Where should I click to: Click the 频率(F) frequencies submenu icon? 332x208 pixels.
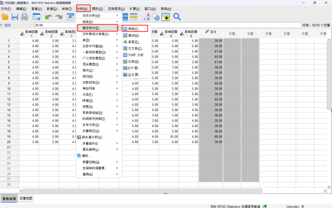[x=125, y=29]
